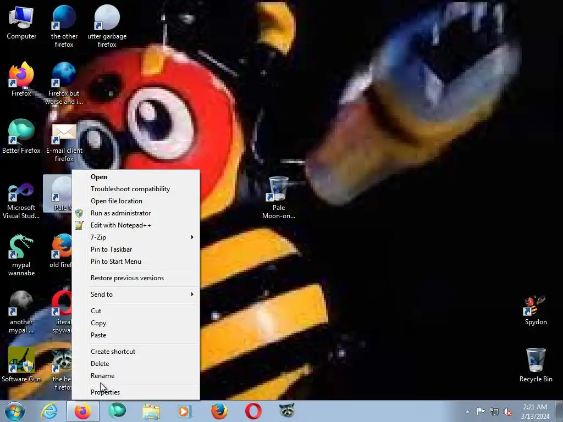Select the raccoon 'the best firefox' shortcut
Image resolution: width=563 pixels, height=422 pixels.
(x=62, y=370)
